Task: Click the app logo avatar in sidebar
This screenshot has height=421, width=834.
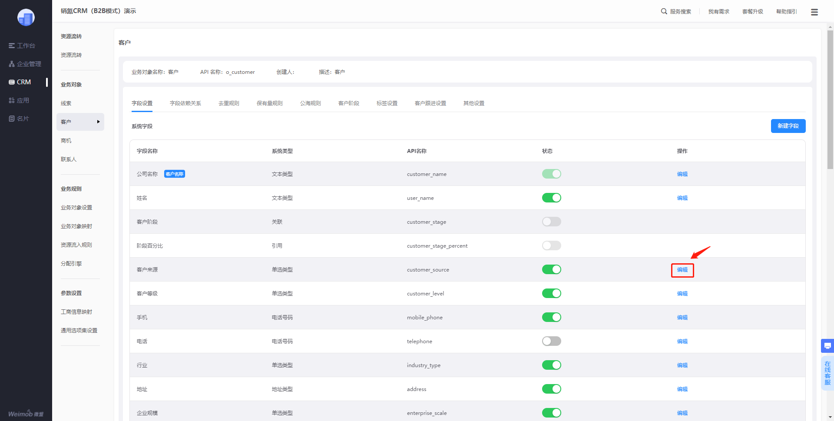Action: [26, 17]
